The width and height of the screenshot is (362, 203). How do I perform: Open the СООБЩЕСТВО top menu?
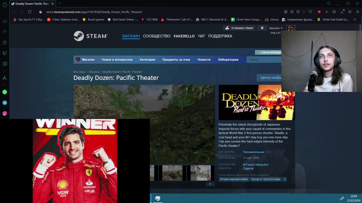coord(157,36)
